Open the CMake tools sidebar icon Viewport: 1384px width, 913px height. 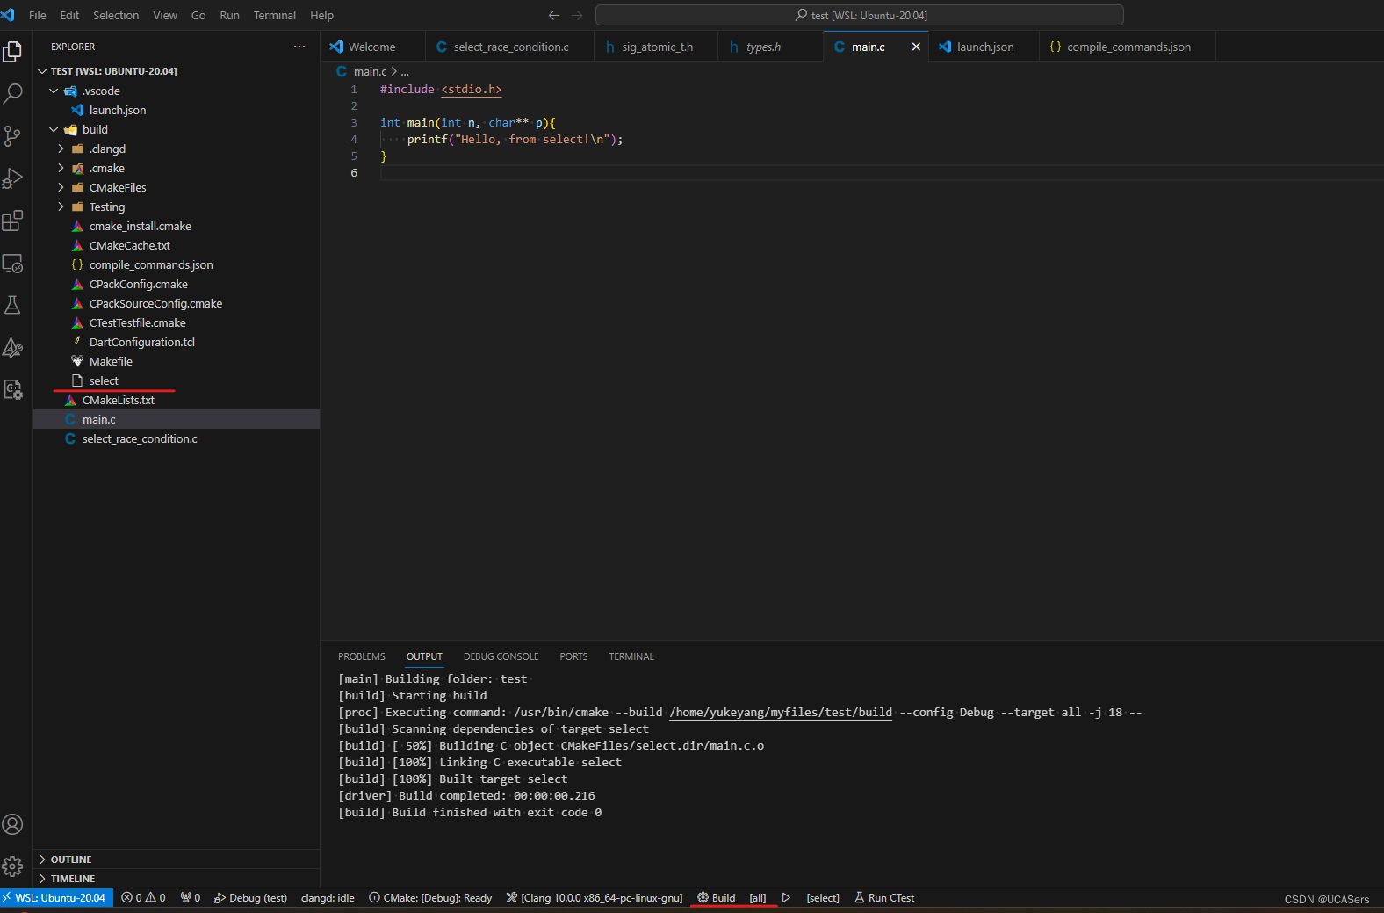[12, 347]
